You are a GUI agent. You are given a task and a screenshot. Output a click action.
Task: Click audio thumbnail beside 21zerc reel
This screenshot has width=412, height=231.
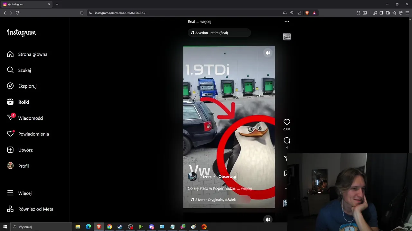click(x=285, y=203)
